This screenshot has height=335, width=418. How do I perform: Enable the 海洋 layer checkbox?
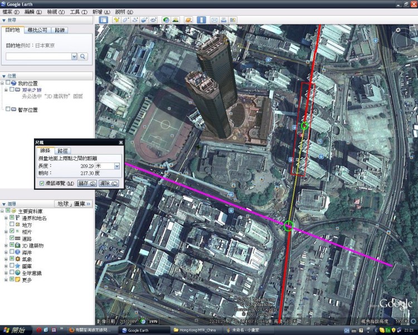point(13,252)
